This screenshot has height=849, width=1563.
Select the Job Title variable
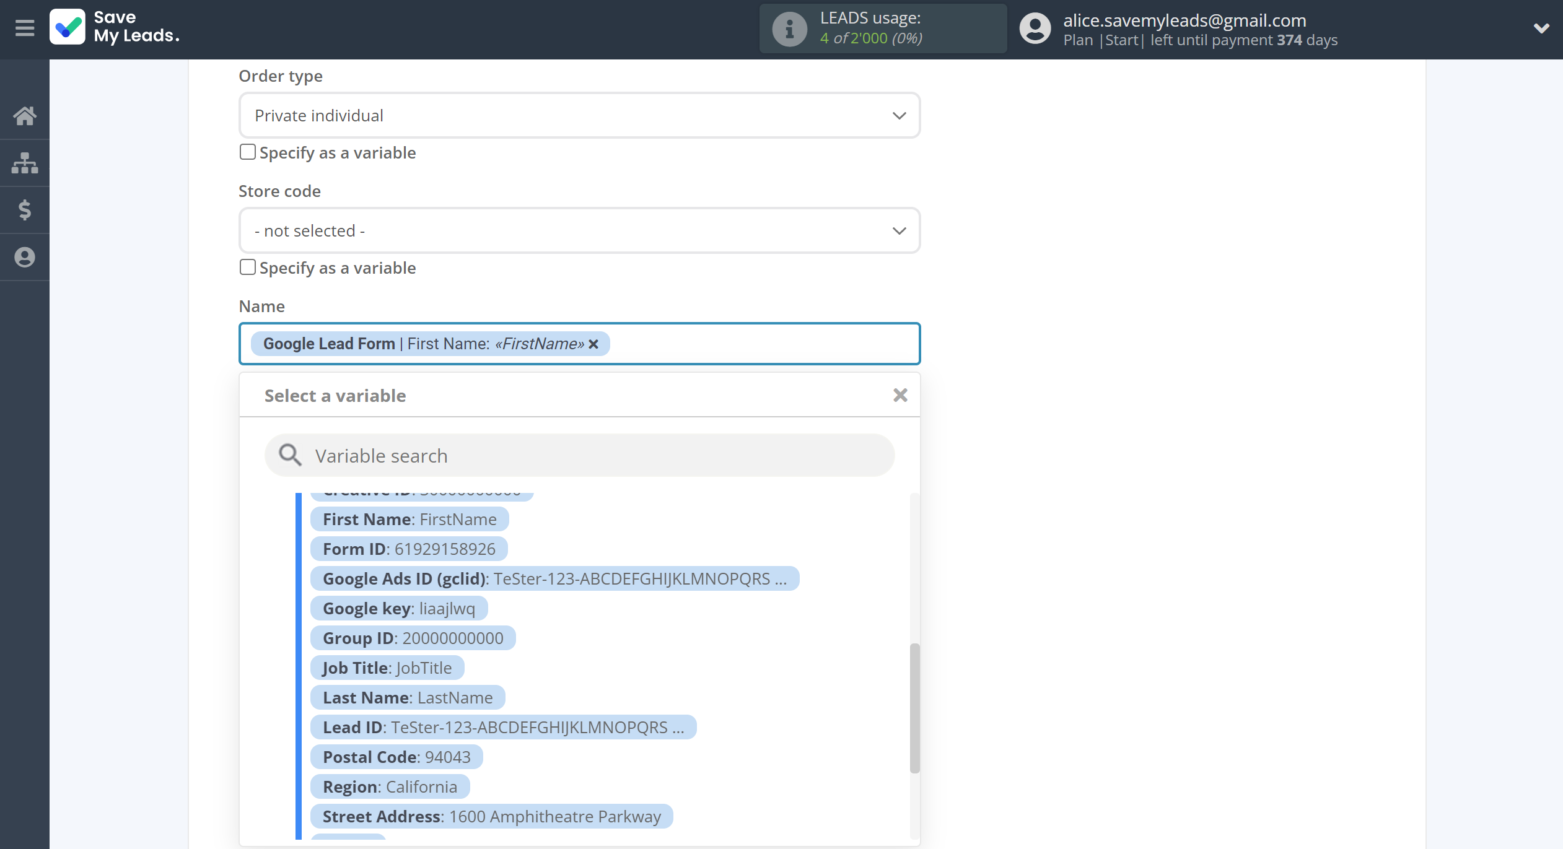387,668
